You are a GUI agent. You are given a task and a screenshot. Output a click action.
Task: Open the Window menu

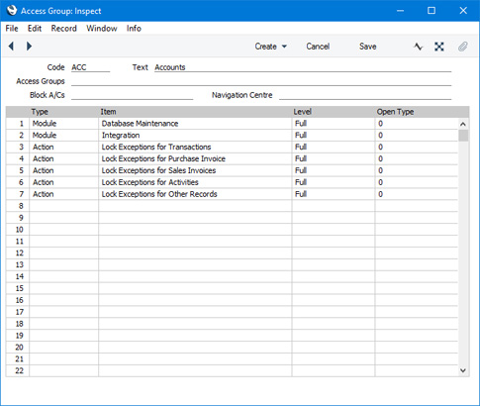pyautogui.click(x=102, y=29)
